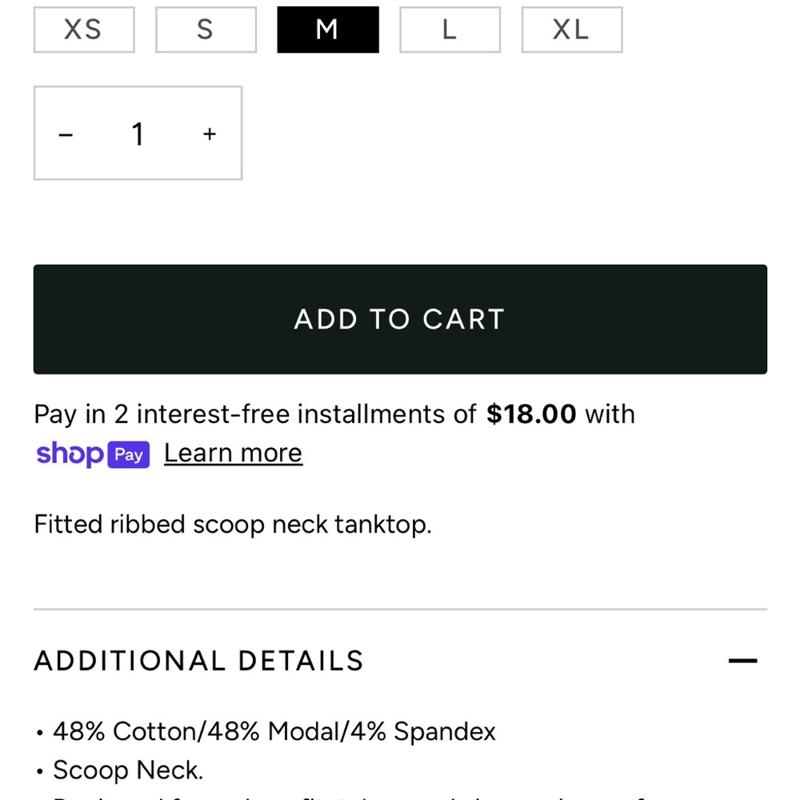
Task: Click the Cotton/Modal/Spandex material line
Action: [x=274, y=731]
